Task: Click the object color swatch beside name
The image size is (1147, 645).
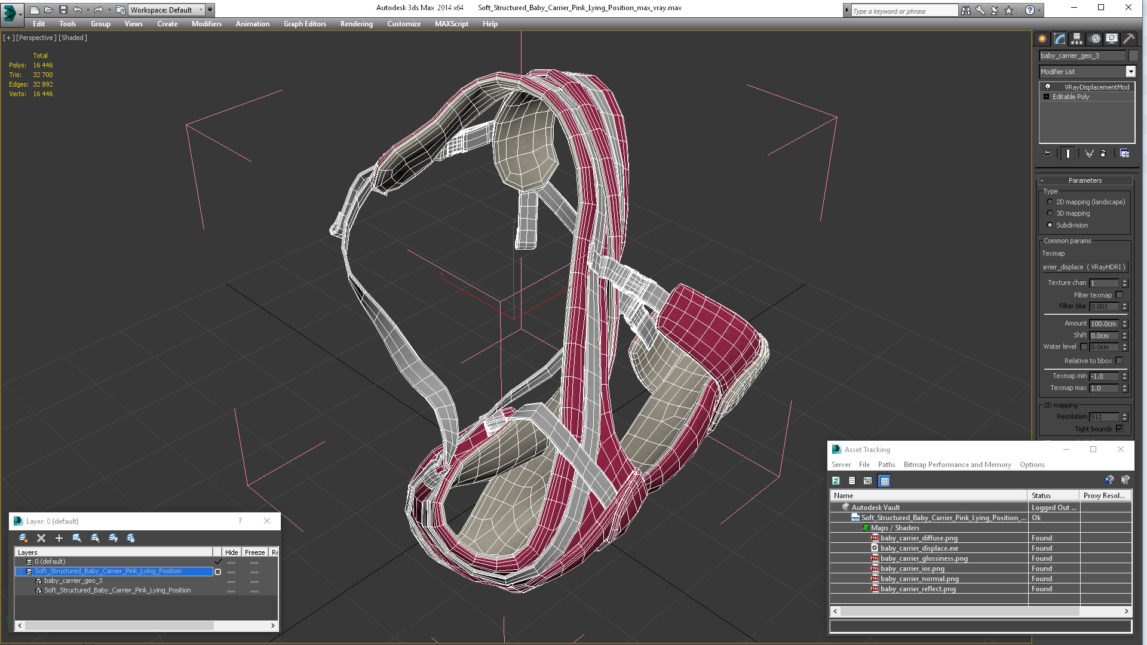Action: pos(1133,56)
